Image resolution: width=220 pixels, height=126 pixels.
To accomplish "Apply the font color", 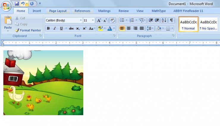I will point(110,28).
